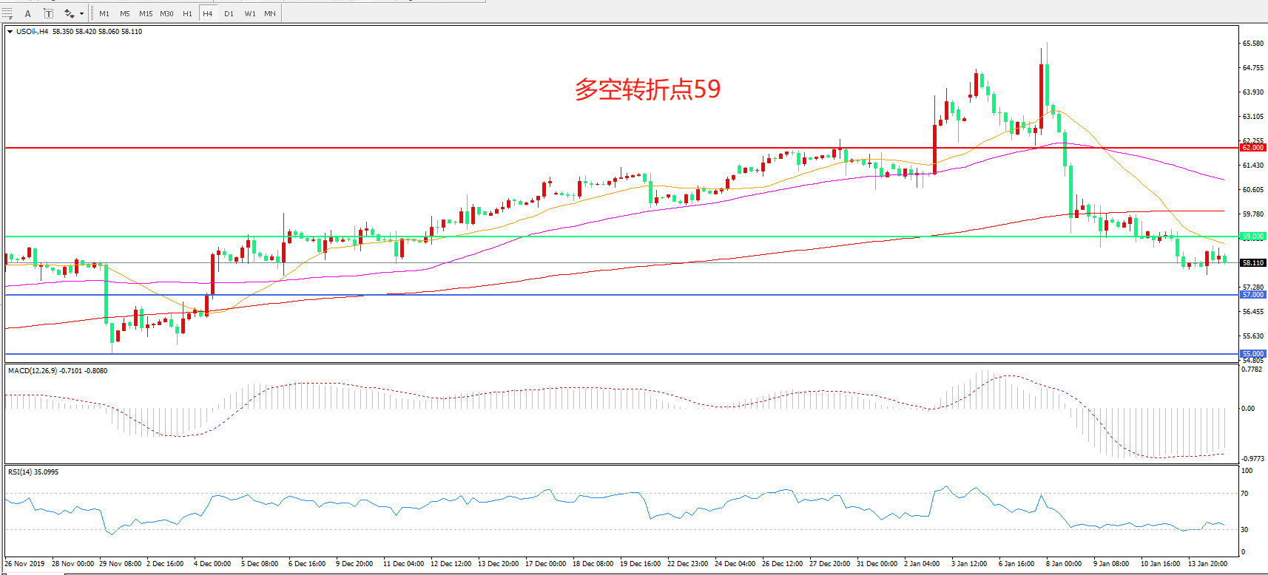
Task: Select the M30 timeframe button
Action: pos(166,13)
